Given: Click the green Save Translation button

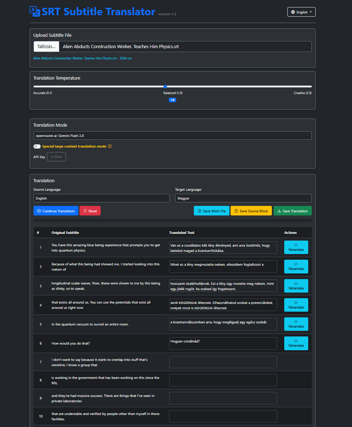Looking at the screenshot, I should point(292,211).
